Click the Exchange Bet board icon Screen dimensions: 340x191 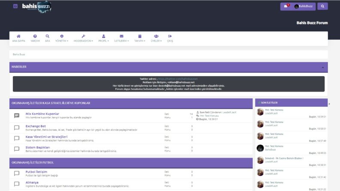click(x=17, y=128)
